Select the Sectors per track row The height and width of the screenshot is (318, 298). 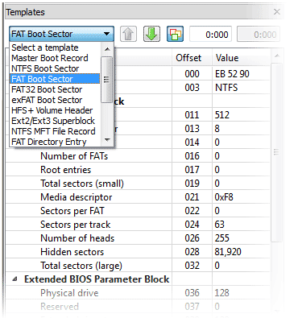(x=138, y=225)
